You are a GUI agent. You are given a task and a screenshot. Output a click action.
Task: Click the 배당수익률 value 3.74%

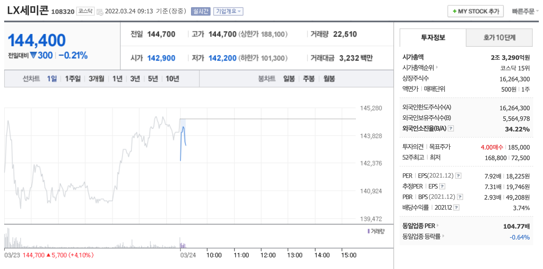[522, 208]
